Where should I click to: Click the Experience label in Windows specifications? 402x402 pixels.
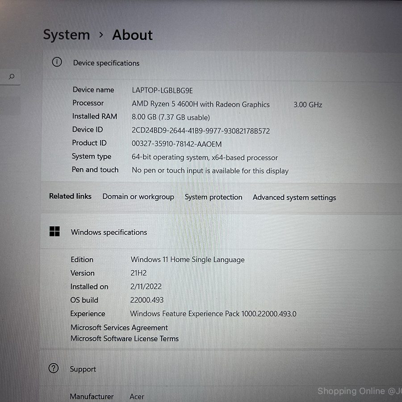[88, 314]
